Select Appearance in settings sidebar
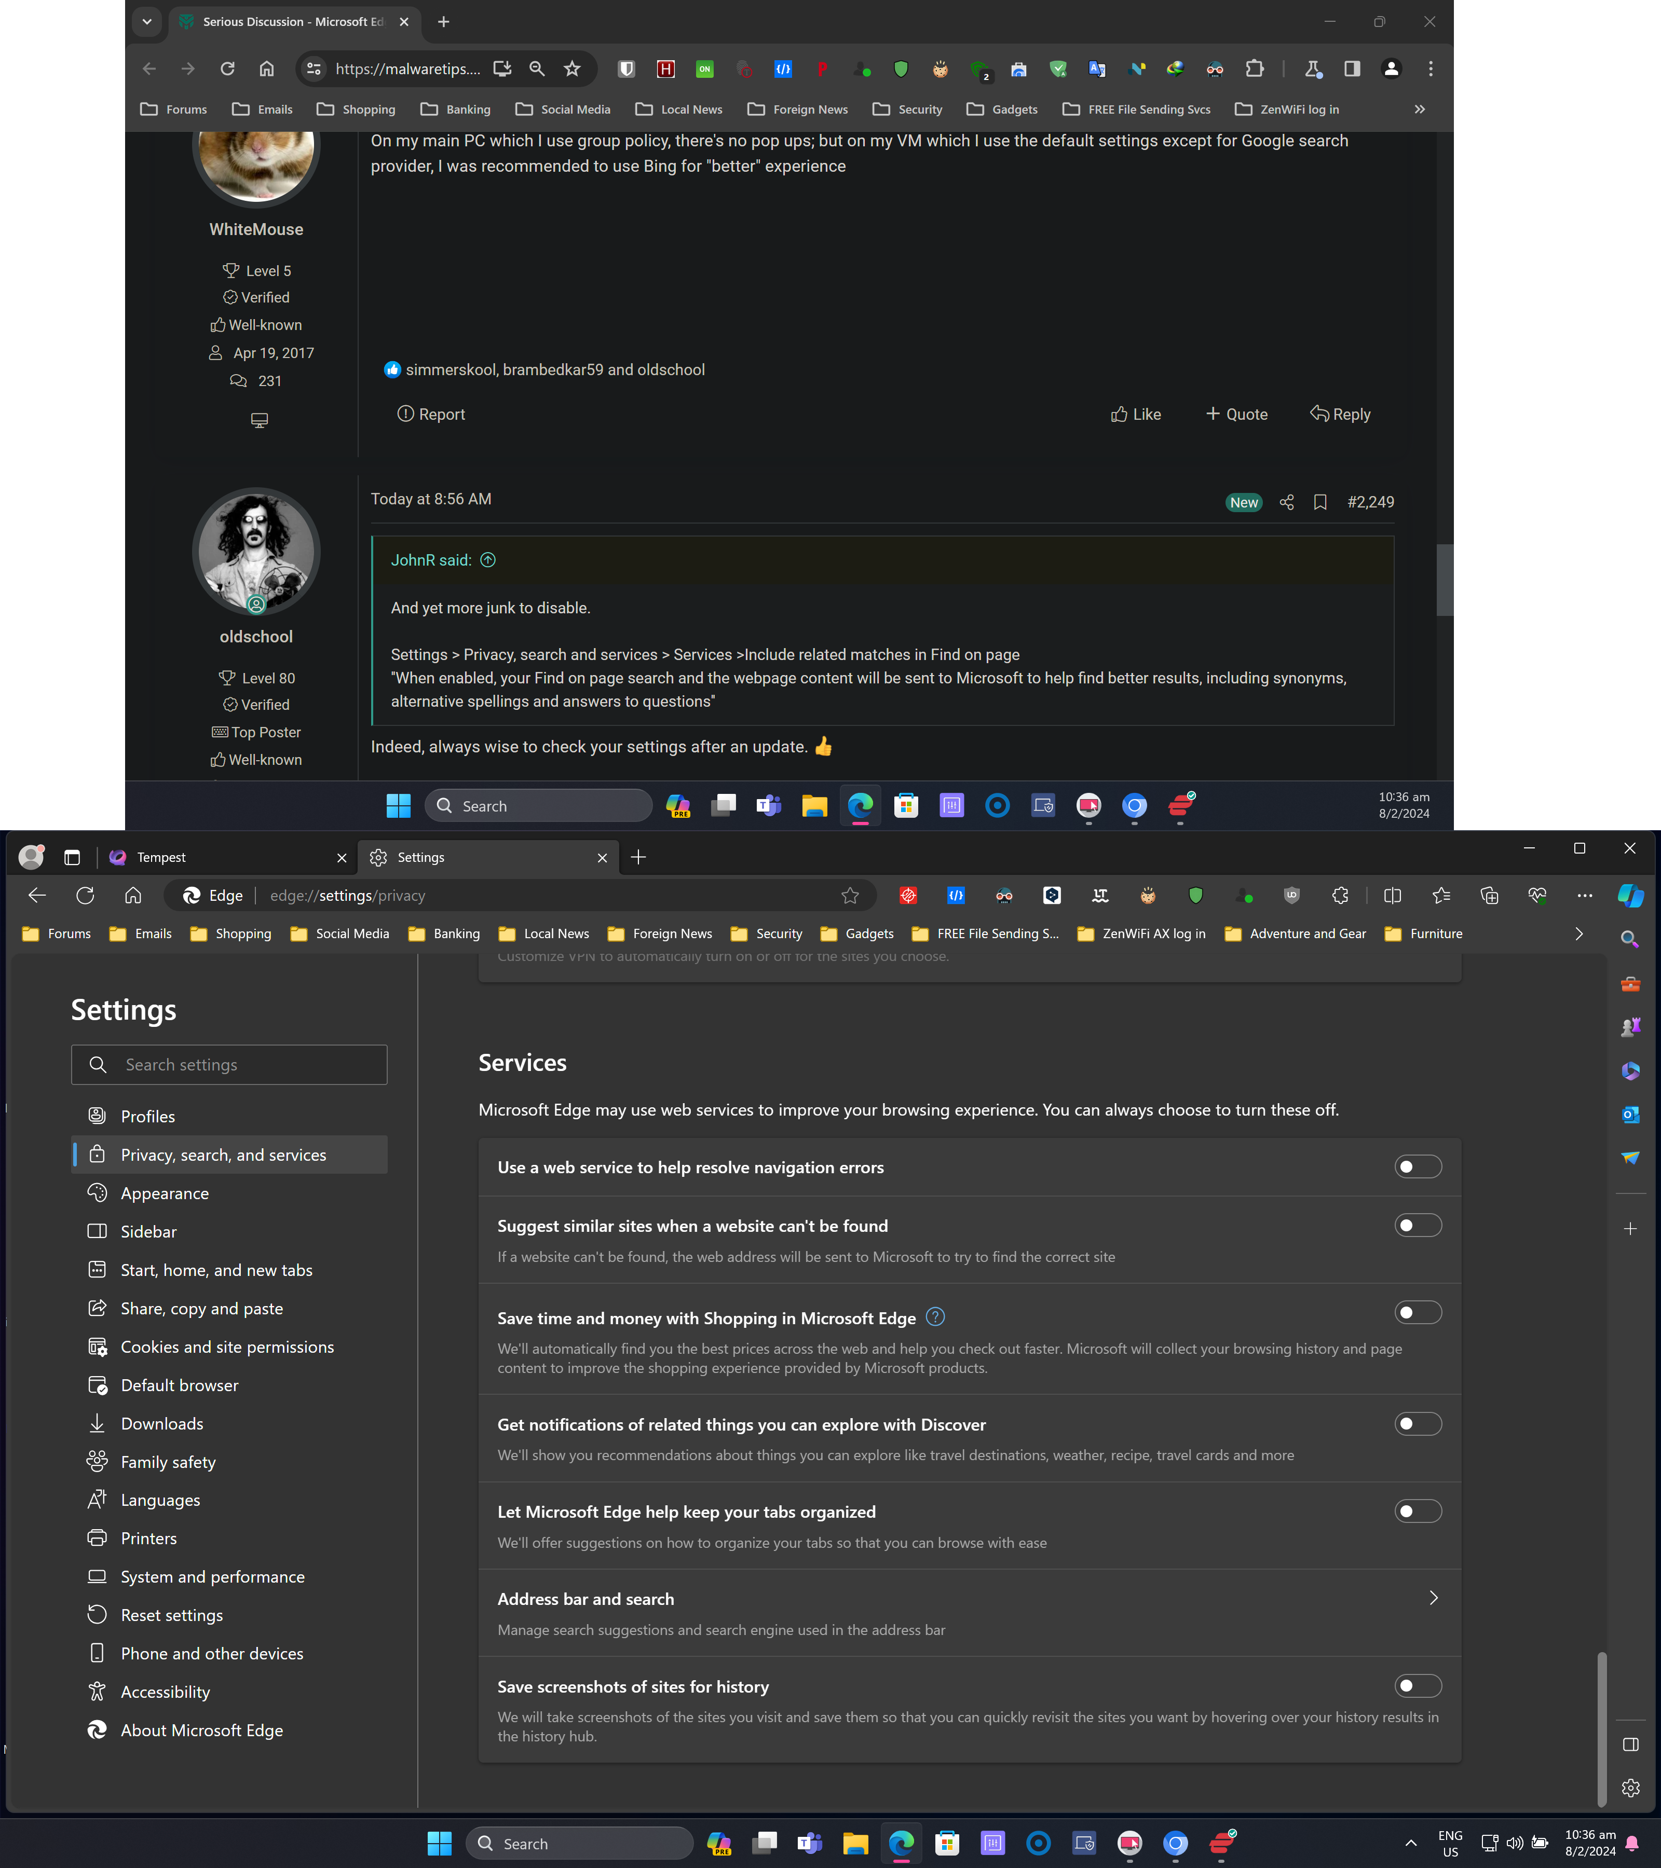This screenshot has width=1661, height=1868. pyautogui.click(x=165, y=1193)
